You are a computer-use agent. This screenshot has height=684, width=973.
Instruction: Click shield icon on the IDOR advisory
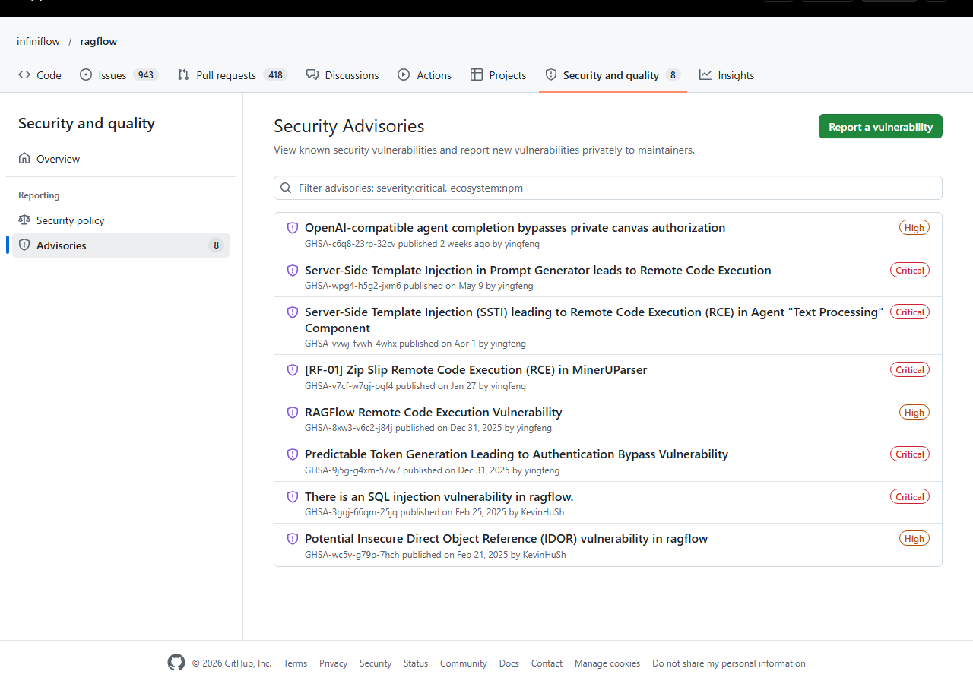click(293, 539)
